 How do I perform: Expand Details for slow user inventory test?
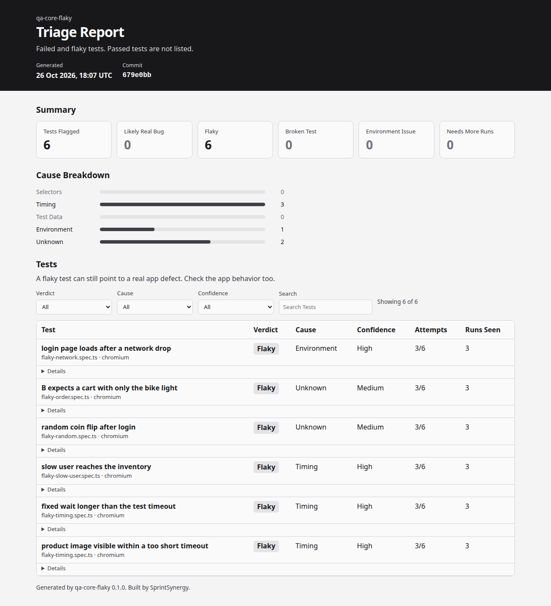(x=53, y=490)
